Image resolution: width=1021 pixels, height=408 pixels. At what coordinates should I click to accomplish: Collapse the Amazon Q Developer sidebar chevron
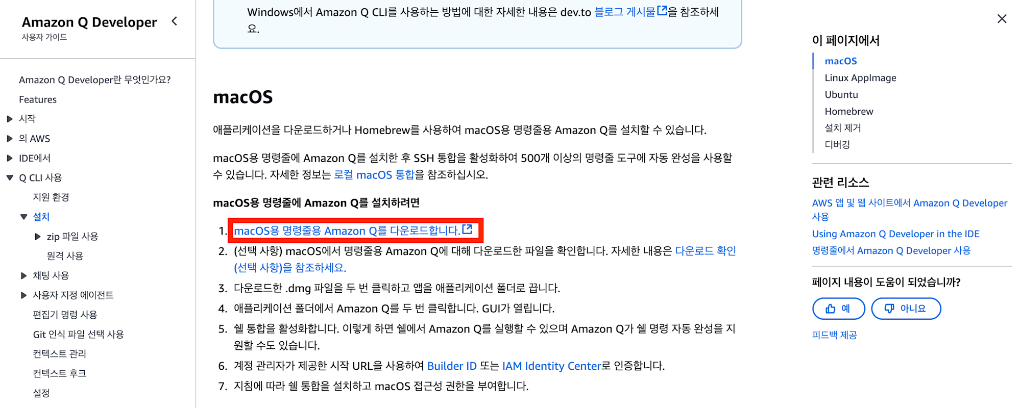pyautogui.click(x=175, y=21)
